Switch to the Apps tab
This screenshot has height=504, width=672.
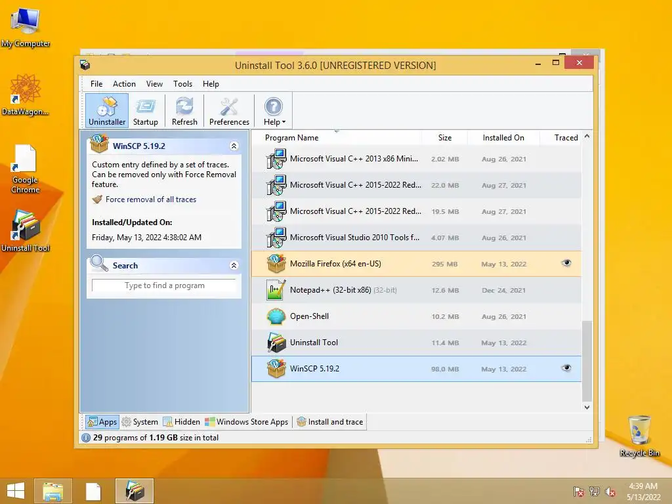coord(102,422)
